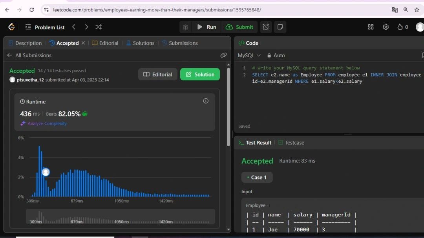Image resolution: width=424 pixels, height=238 pixels.
Task: Open the notes sticky icon
Action: [280, 27]
